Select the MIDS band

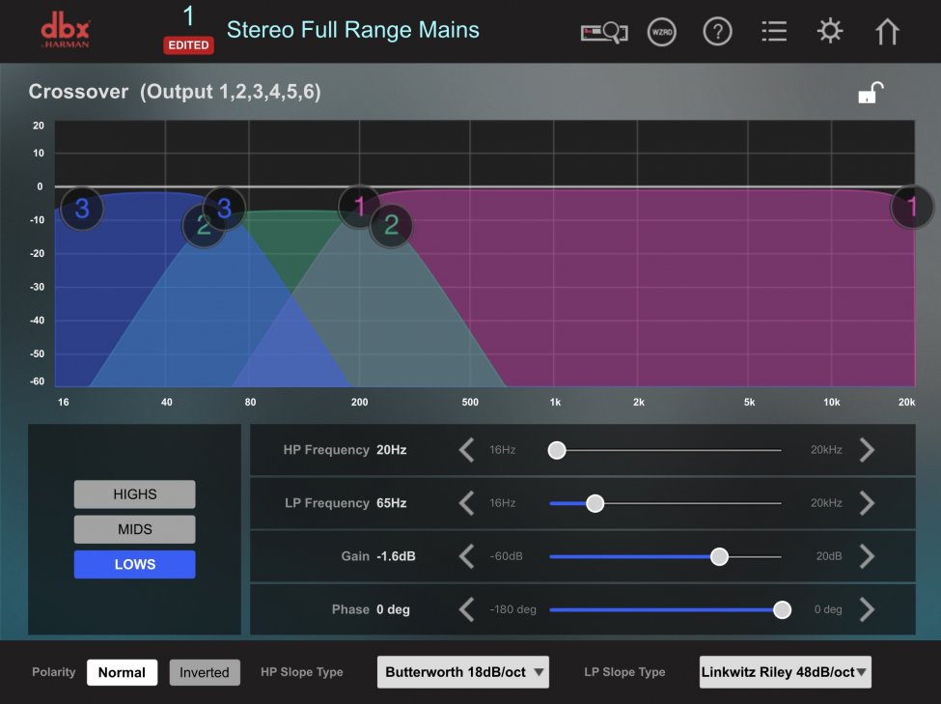click(134, 529)
